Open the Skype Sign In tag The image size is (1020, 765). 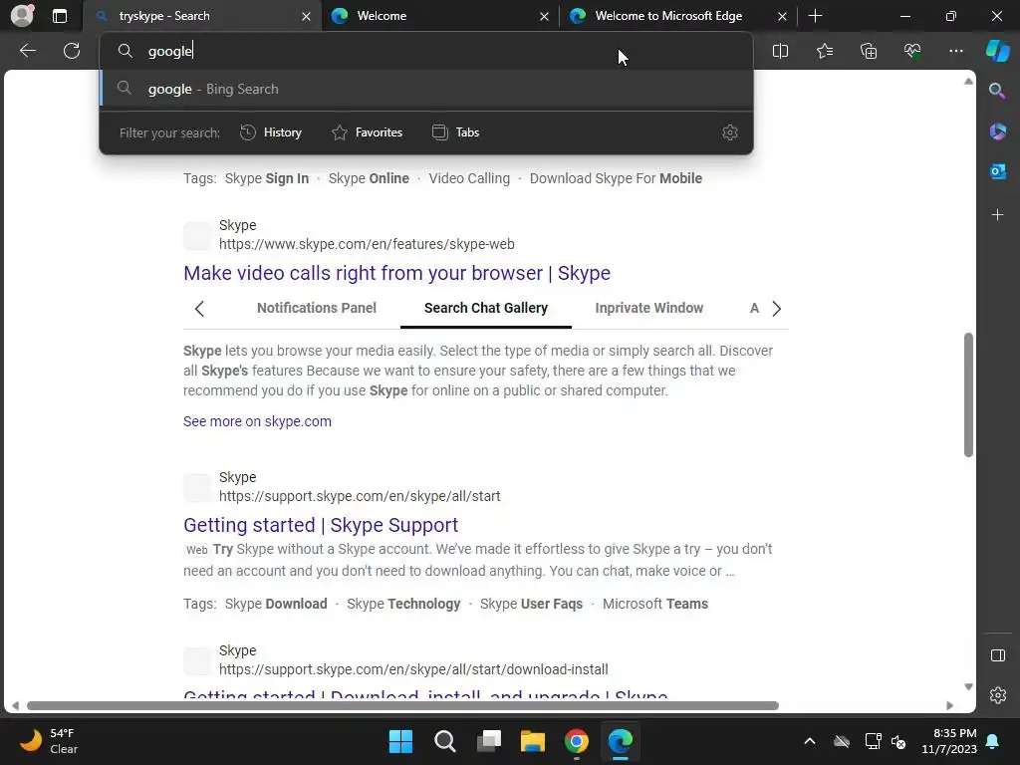point(267,178)
